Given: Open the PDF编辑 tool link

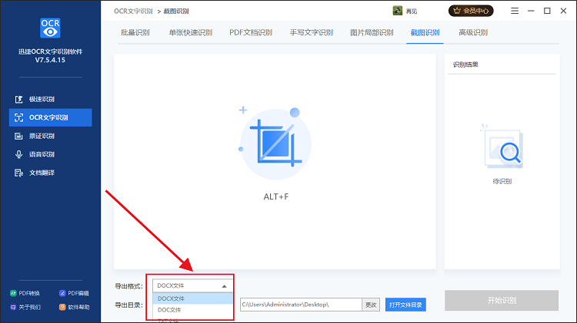Looking at the screenshot, I should click(74, 293).
